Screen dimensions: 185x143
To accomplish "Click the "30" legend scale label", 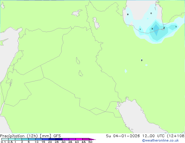I will coord(63,142).
